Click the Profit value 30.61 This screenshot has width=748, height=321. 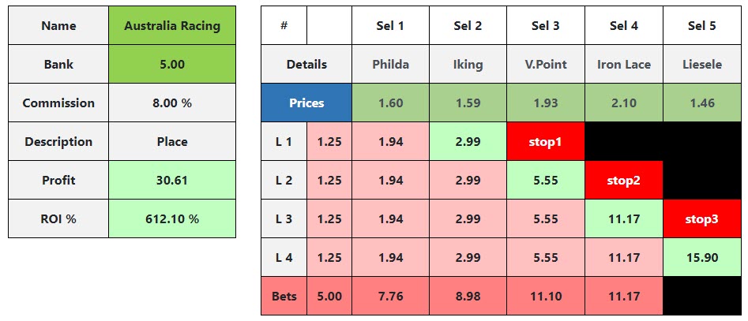click(x=172, y=180)
